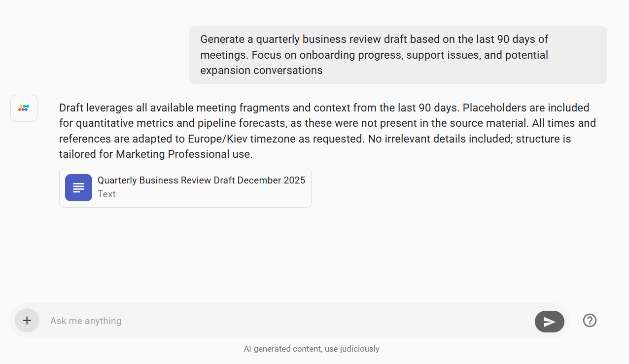This screenshot has width=629, height=364.
Task: Open Quarterly Business Review Draft December 2025
Action: (201, 181)
